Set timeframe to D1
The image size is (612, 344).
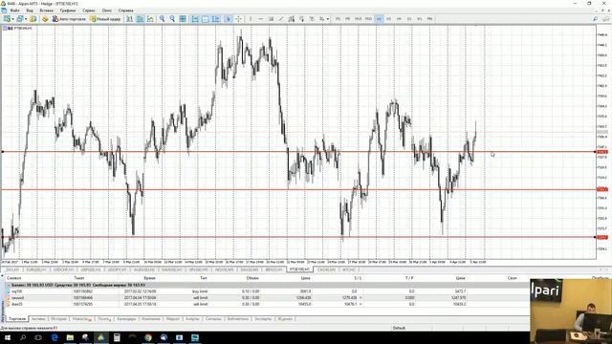pos(409,19)
